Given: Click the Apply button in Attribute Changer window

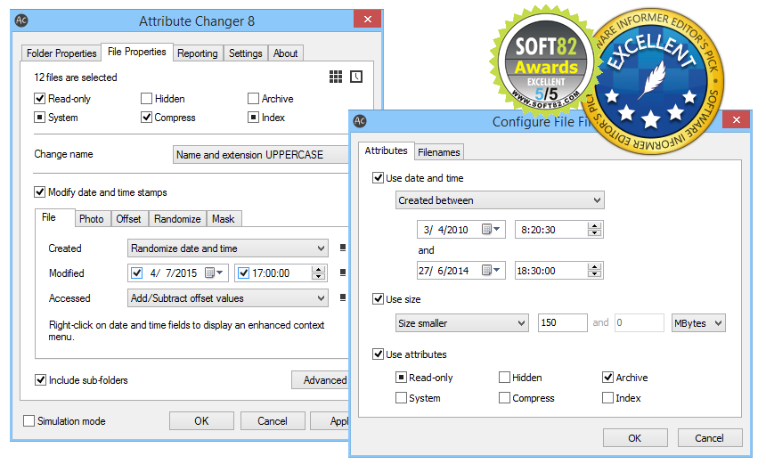Looking at the screenshot, I should tap(330, 420).
